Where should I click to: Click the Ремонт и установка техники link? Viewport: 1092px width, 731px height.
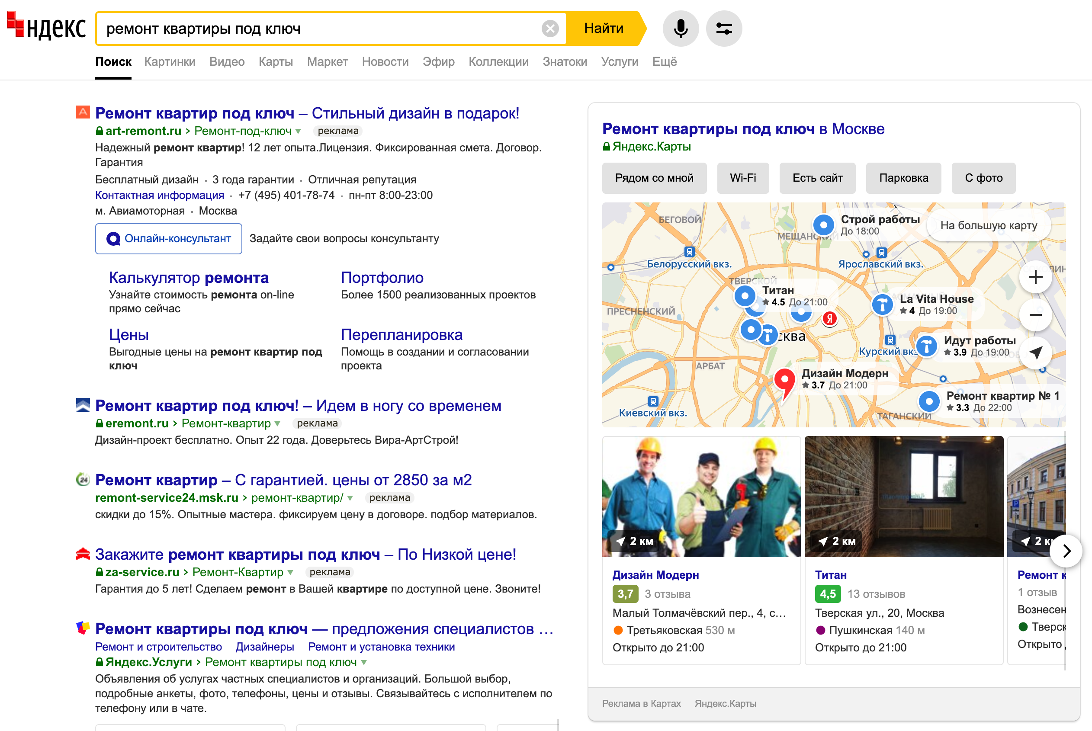point(382,647)
